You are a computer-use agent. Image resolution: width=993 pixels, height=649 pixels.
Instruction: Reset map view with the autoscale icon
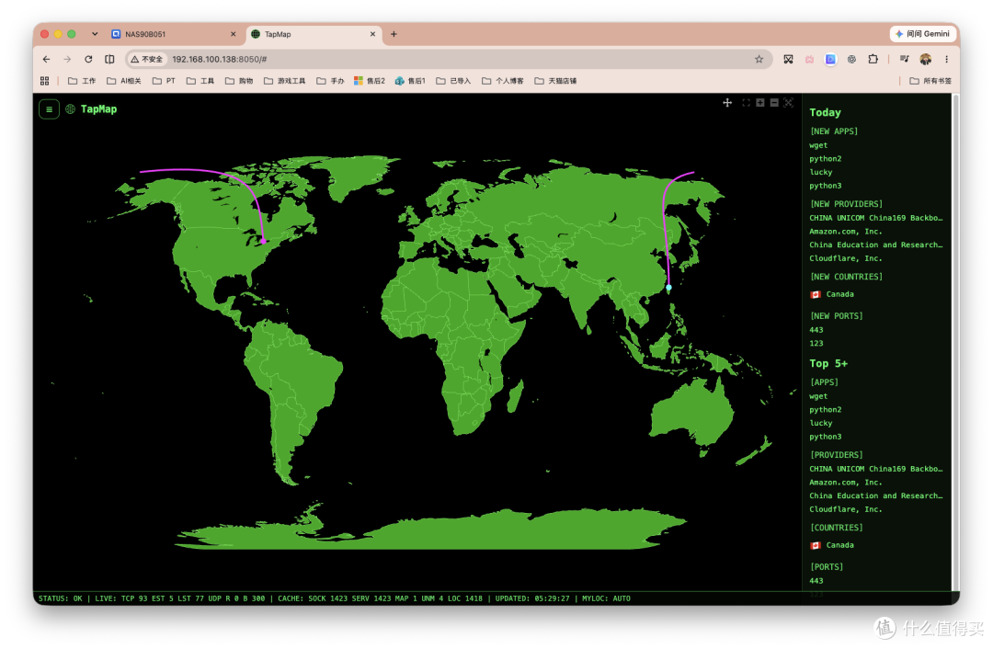click(x=789, y=103)
